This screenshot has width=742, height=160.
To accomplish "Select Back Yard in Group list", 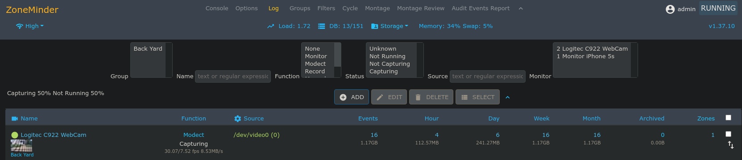I will tap(148, 49).
